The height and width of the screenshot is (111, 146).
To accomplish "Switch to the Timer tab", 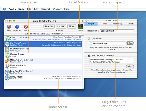I will pos(104,24).
